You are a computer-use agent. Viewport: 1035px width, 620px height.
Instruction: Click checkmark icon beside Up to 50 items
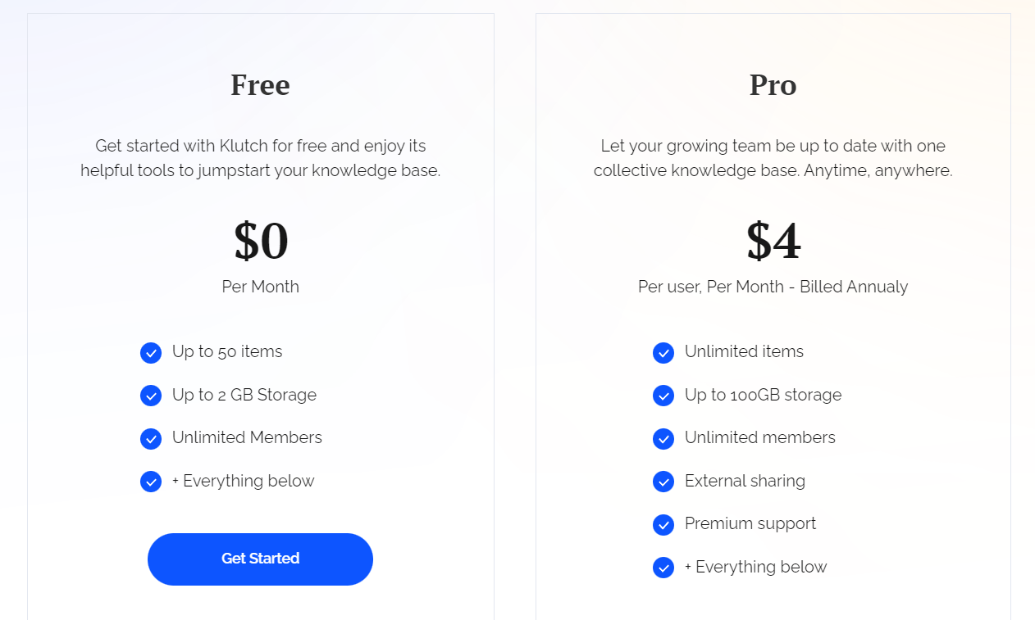[151, 353]
